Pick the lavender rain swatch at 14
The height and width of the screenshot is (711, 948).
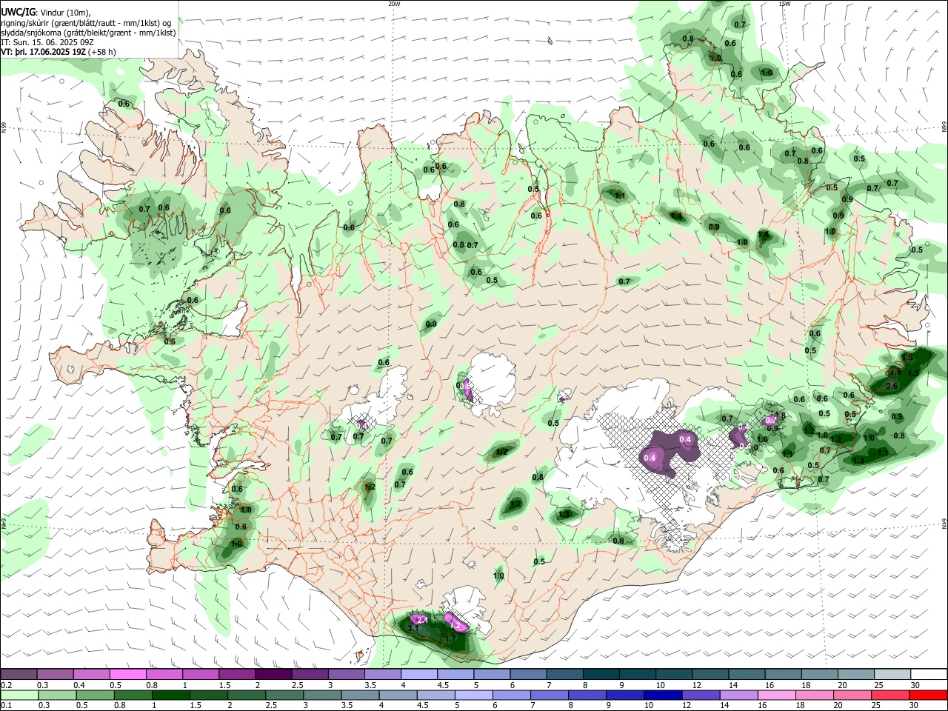pyautogui.click(x=738, y=695)
